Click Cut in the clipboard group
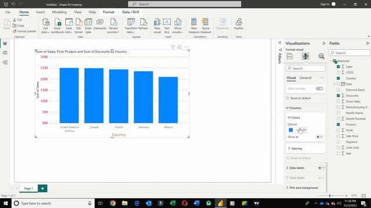The image size is (371, 208). (17, 20)
